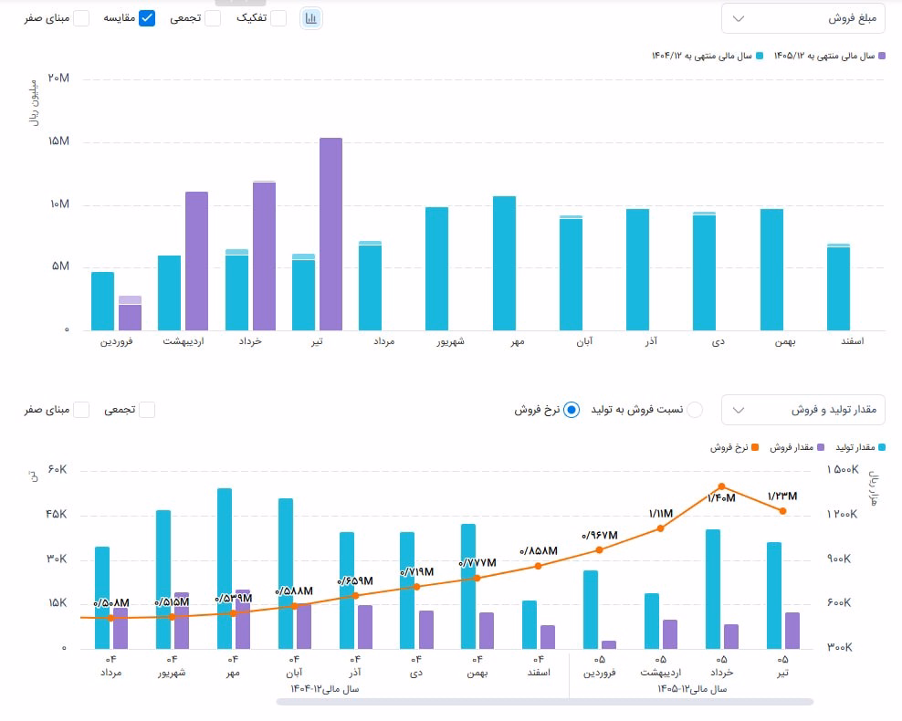This screenshot has width=902, height=721.
Task: Click the ۰/۵۰۸M data label
Action: [x=111, y=603]
